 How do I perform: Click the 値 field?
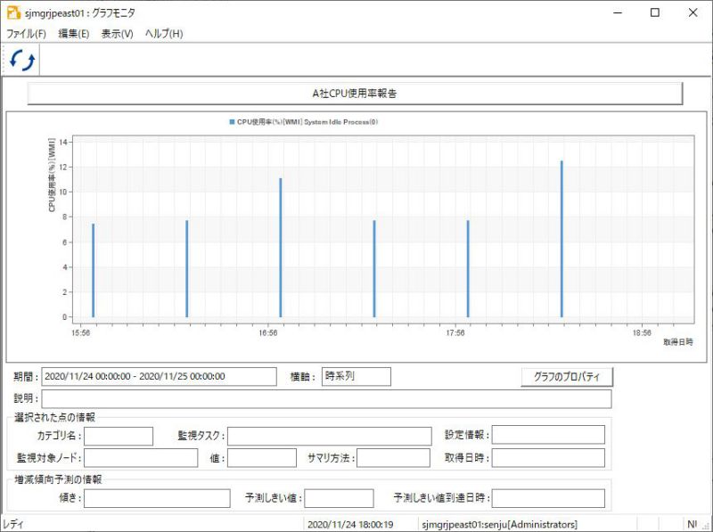(x=262, y=458)
